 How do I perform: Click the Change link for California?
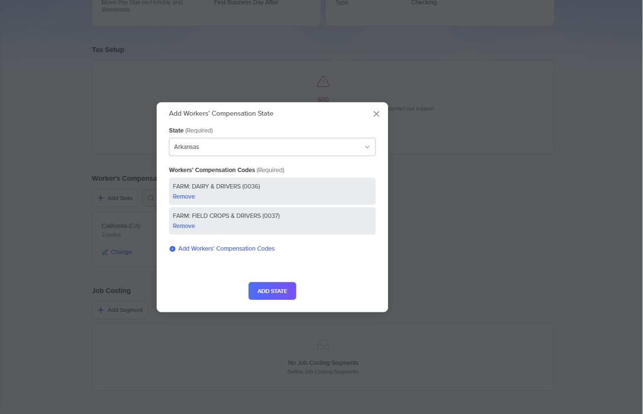[121, 252]
